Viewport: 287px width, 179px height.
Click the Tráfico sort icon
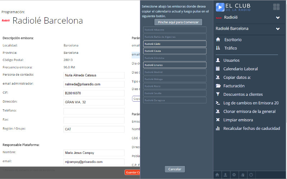click(218, 48)
